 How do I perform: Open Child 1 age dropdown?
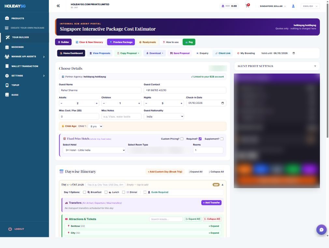pos(95,126)
